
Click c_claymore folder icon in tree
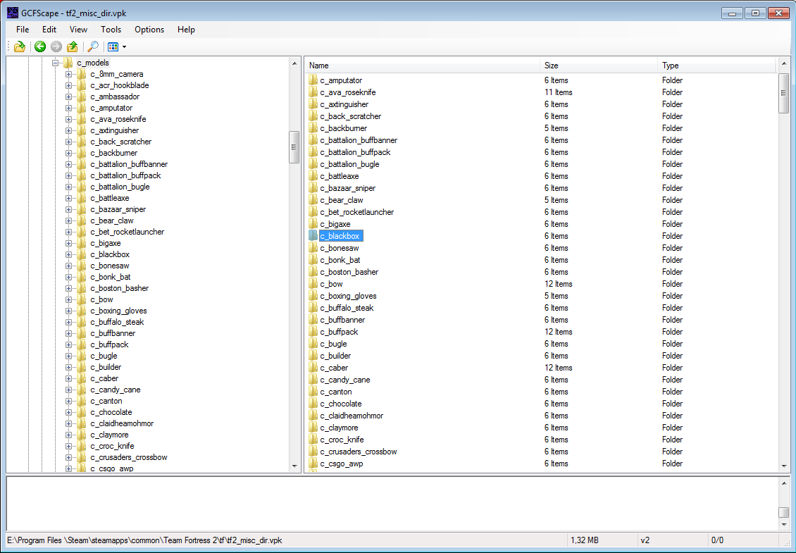pyautogui.click(x=81, y=435)
